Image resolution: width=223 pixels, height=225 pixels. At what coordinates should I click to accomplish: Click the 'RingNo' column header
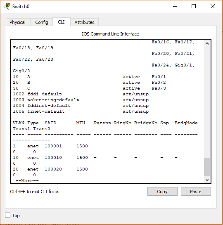click(x=123, y=123)
